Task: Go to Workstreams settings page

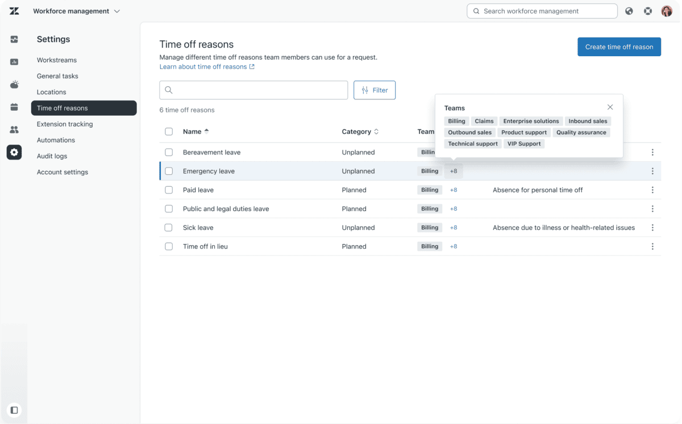Action: [x=57, y=60]
